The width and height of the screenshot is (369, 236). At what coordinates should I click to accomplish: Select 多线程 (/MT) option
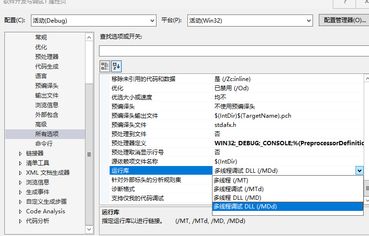(231, 180)
